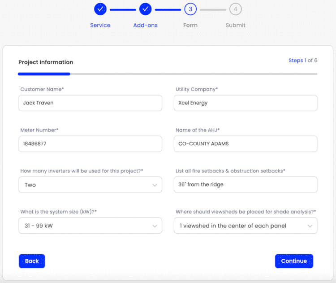Open the inverters count dropdown showing Two
Viewport: 336px width, 283px height.
click(x=90, y=185)
